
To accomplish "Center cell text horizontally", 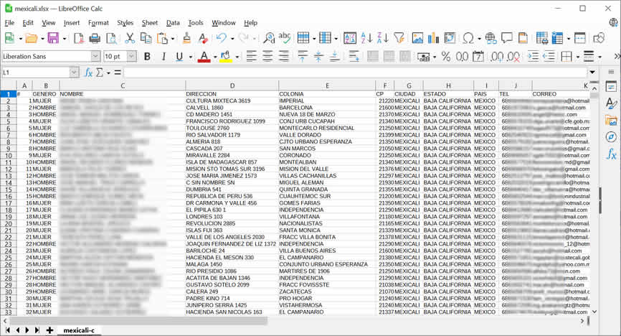I will (x=267, y=56).
